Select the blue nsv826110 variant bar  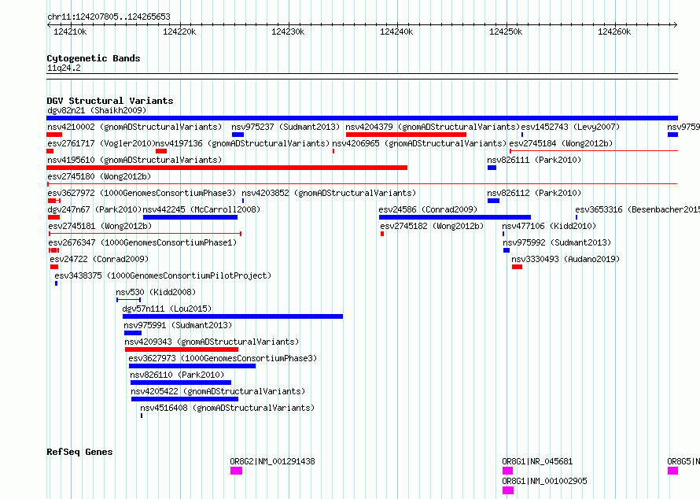point(181,383)
